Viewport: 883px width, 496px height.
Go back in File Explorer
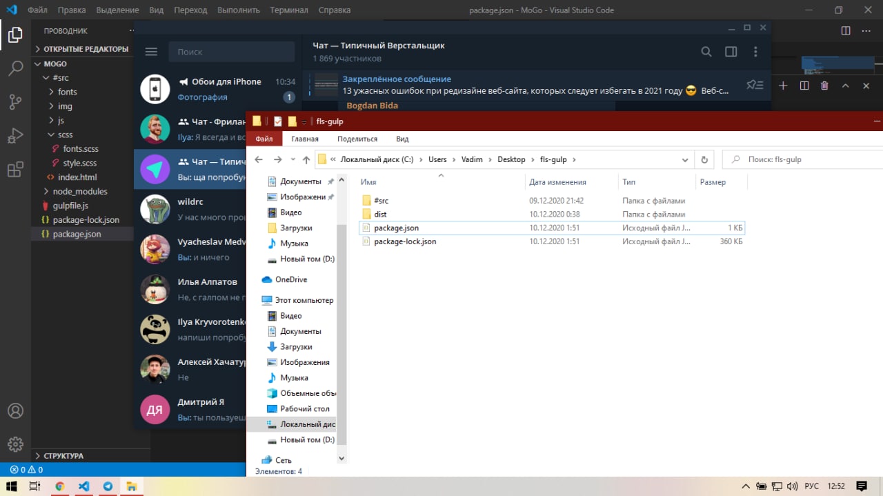259,159
